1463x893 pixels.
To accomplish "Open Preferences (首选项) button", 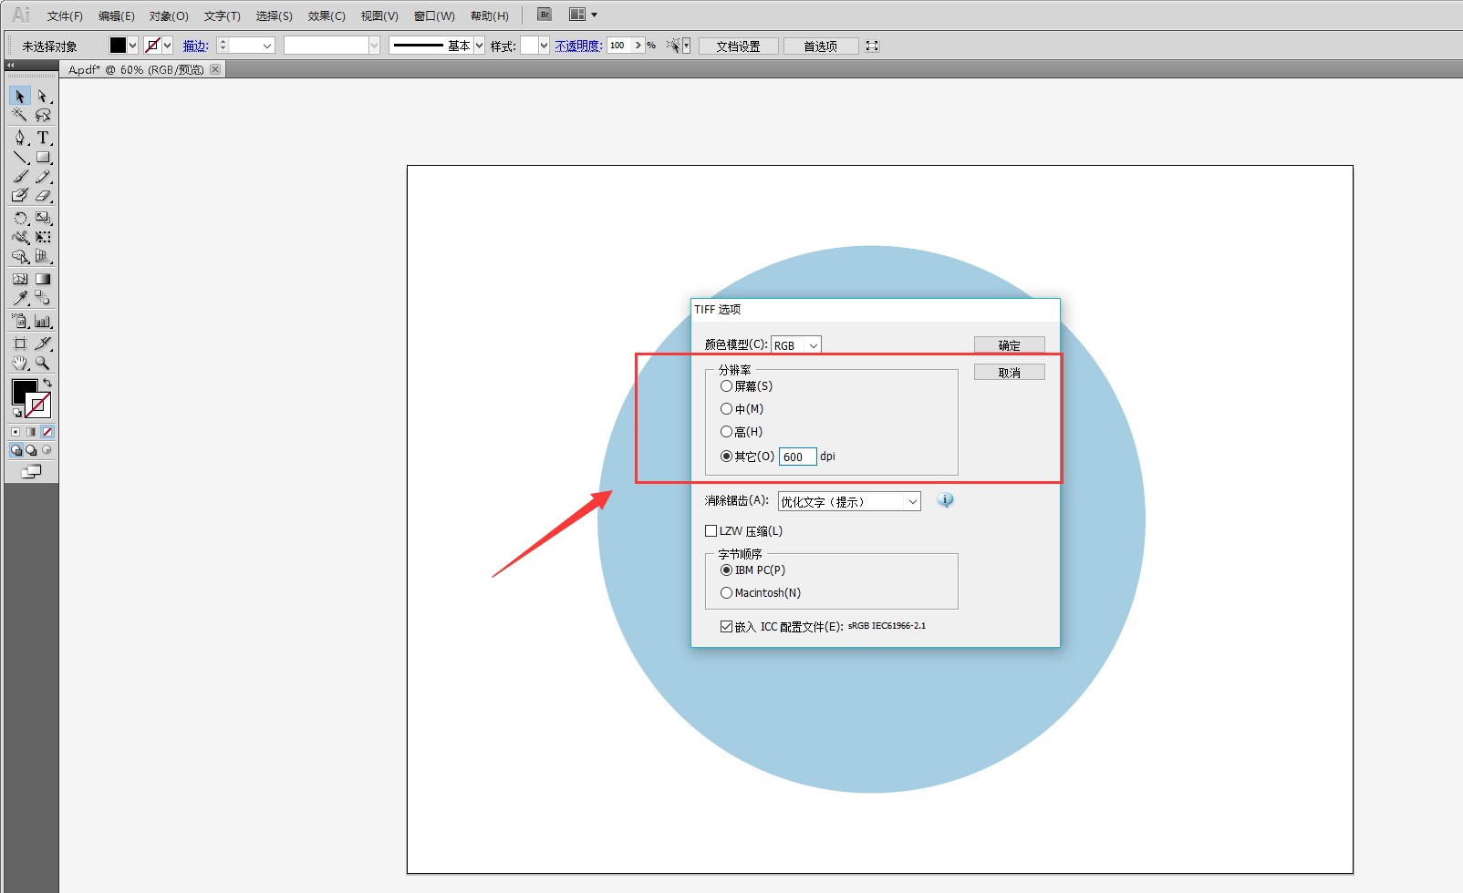I will click(820, 46).
